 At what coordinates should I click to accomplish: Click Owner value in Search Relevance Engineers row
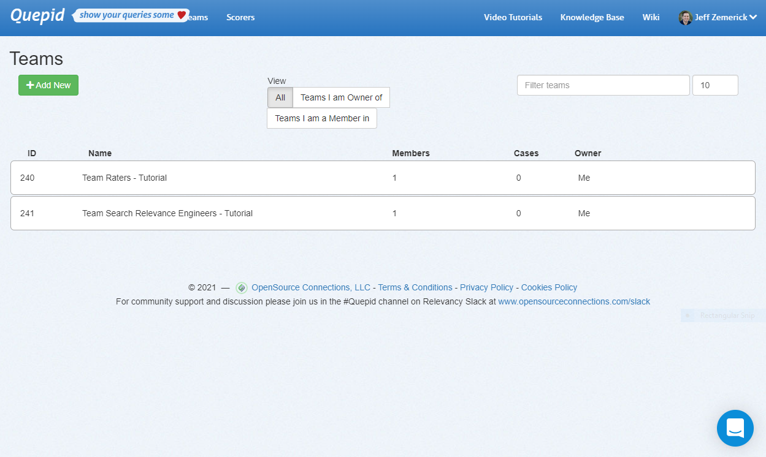point(584,213)
